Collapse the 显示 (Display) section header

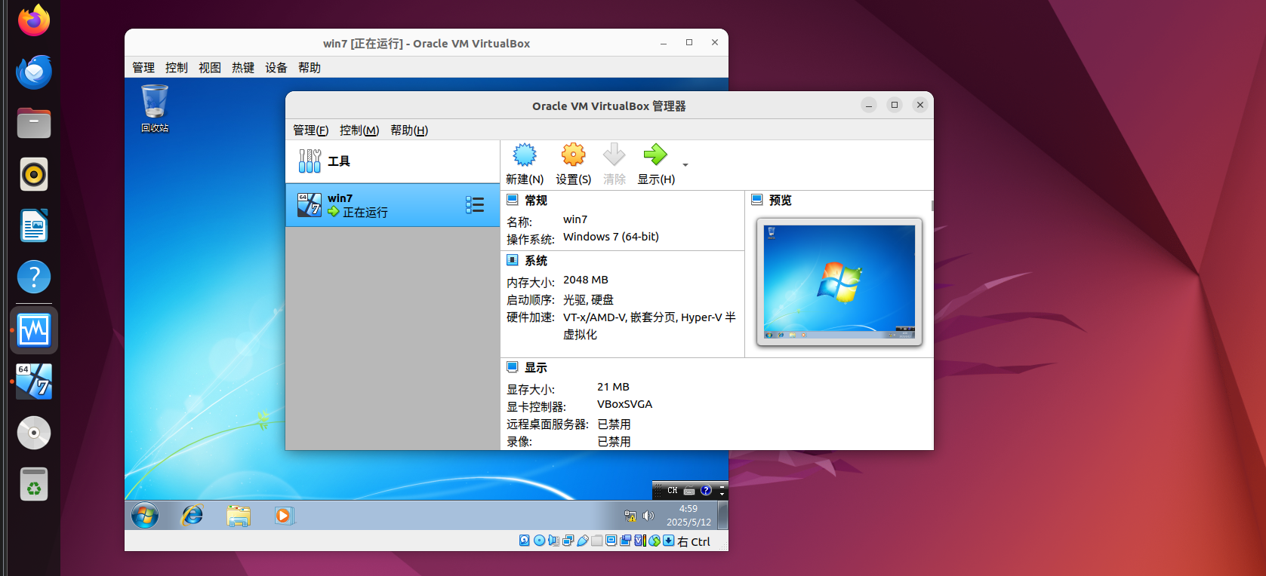click(536, 368)
